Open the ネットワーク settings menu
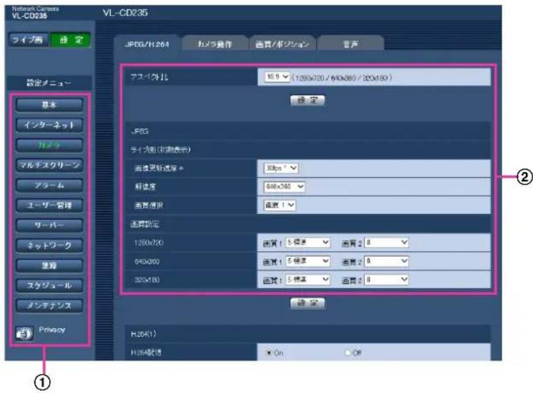 (x=49, y=245)
